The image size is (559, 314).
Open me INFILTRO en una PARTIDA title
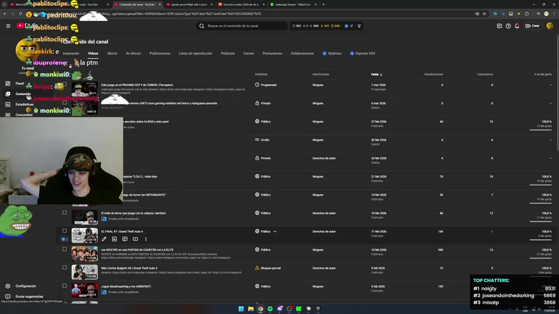pyautogui.click(x=137, y=250)
